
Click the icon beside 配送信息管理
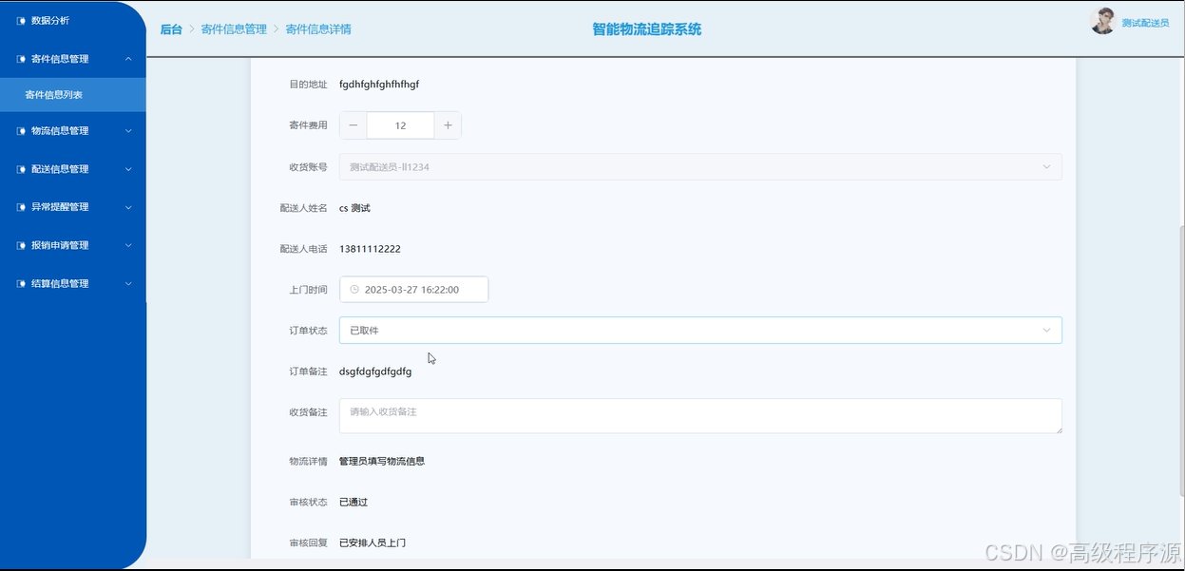(x=22, y=169)
